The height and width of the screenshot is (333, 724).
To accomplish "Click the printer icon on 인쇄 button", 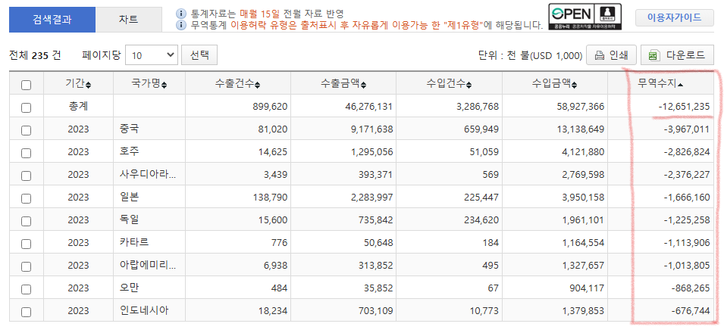I will (x=600, y=55).
